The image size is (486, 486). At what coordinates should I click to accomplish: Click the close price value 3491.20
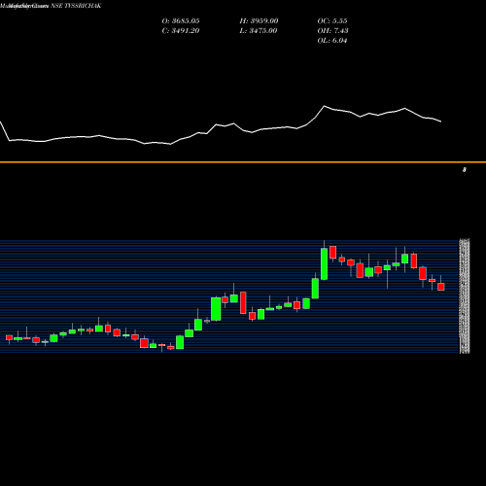pyautogui.click(x=186, y=31)
